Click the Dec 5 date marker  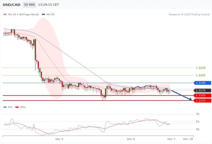point(59,139)
